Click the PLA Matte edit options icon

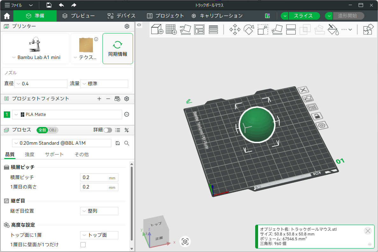pos(127,115)
